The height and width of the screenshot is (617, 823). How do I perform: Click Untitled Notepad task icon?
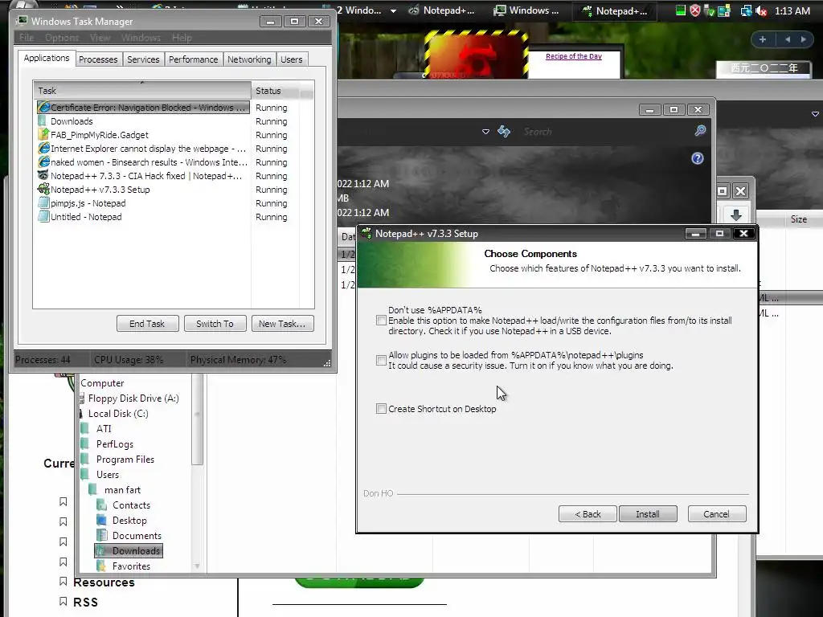[x=43, y=217]
